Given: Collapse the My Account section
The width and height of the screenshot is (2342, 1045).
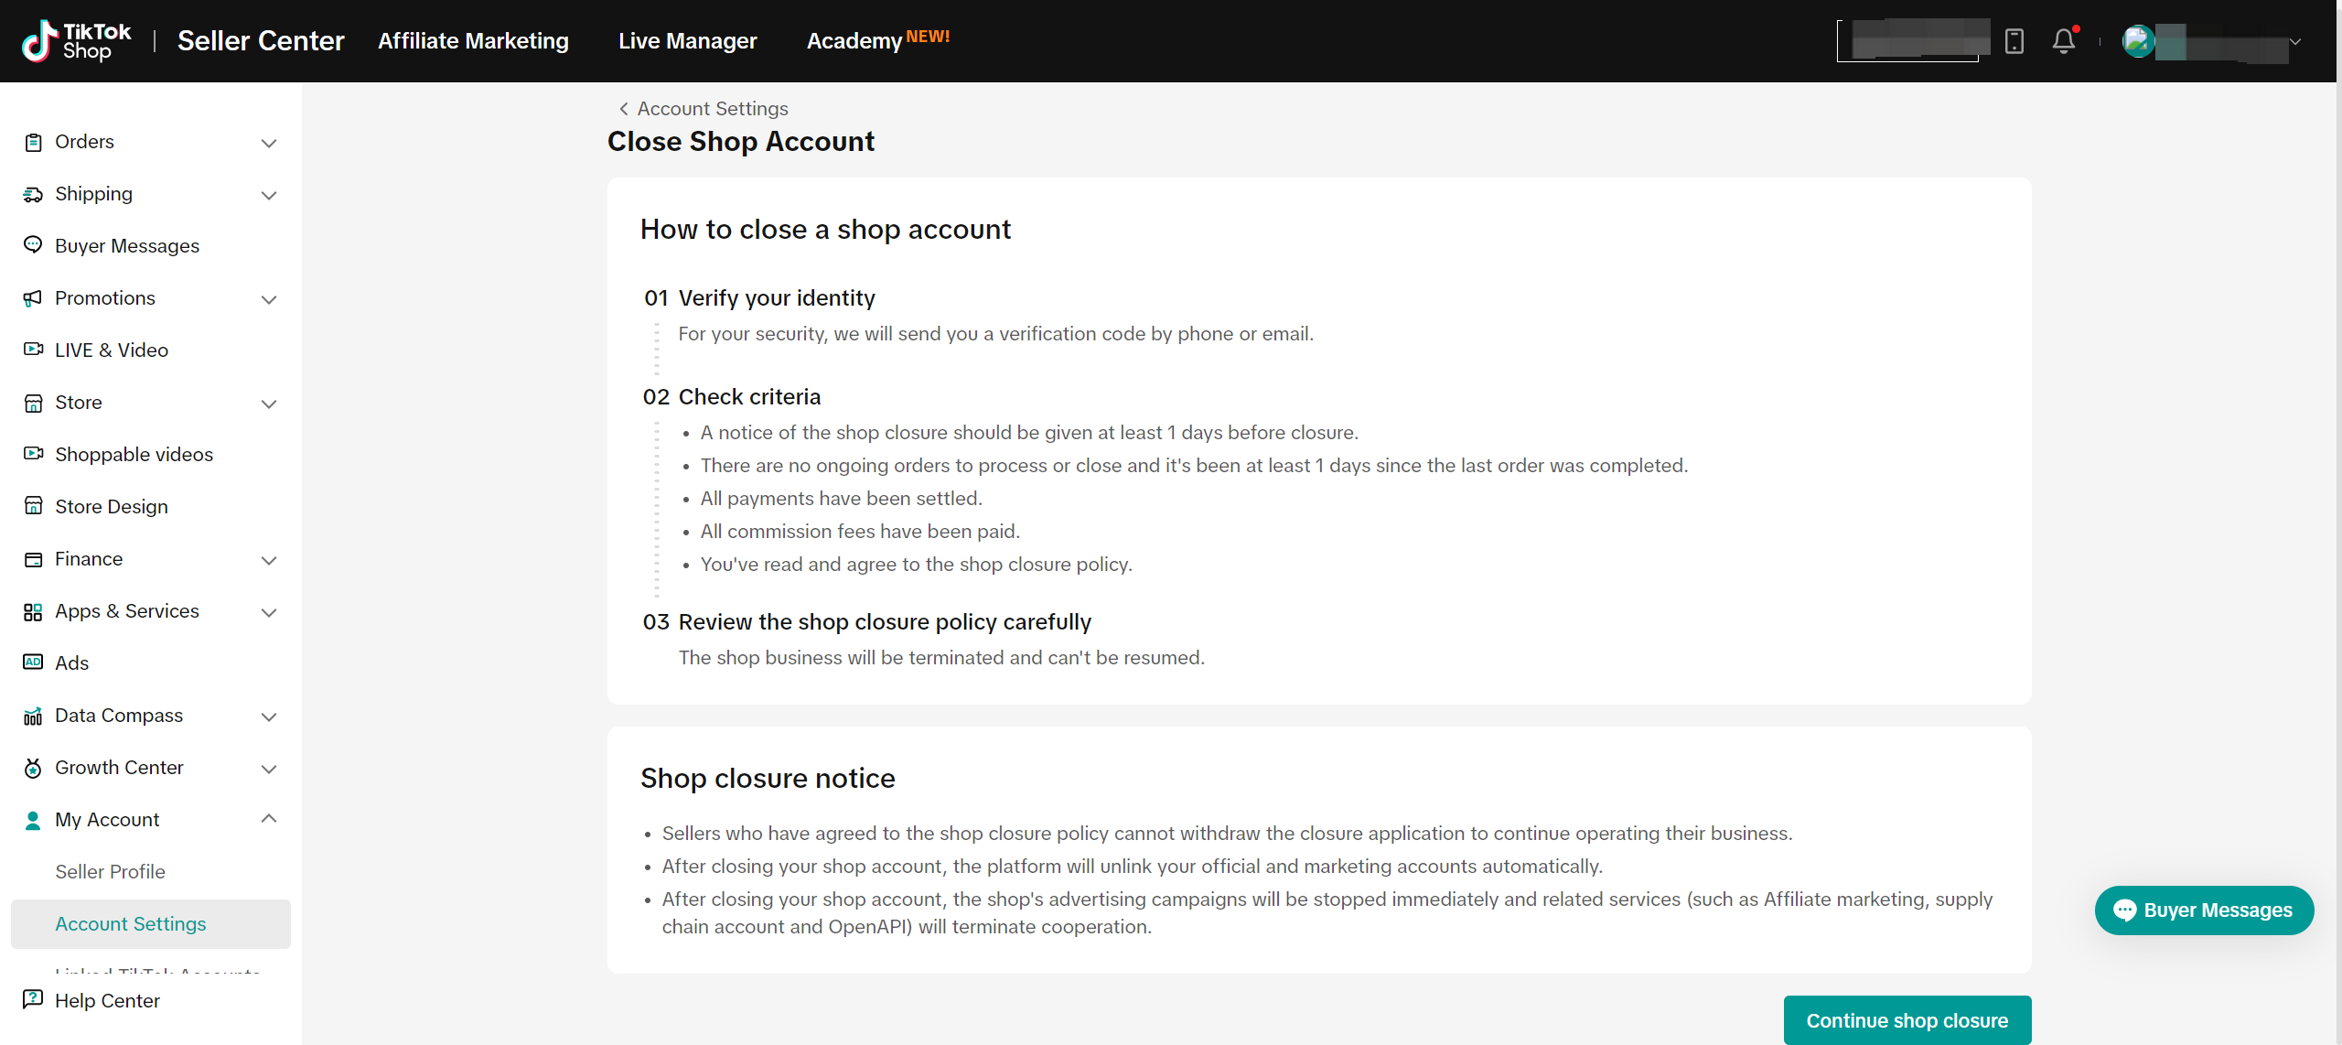Looking at the screenshot, I should [x=268, y=819].
